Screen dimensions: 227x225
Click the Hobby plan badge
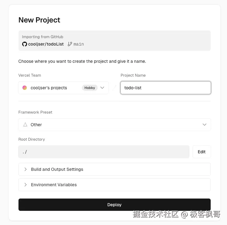coord(90,88)
